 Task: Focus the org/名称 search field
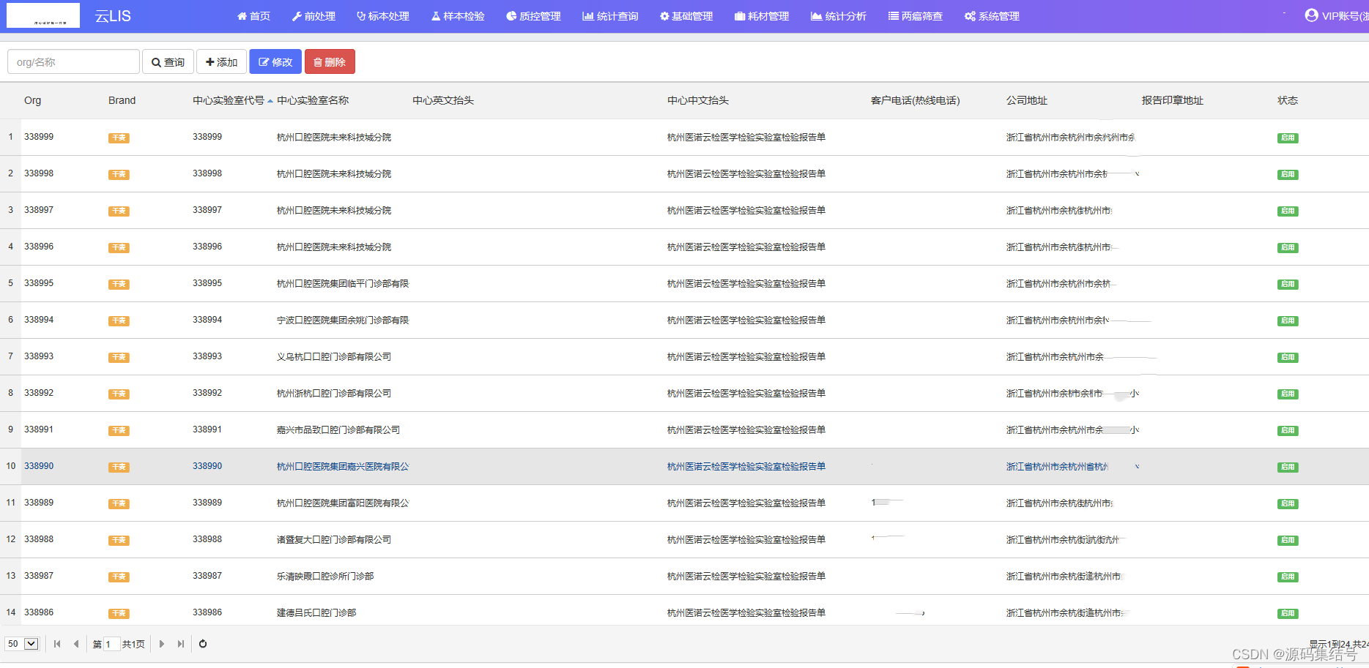[x=73, y=62]
